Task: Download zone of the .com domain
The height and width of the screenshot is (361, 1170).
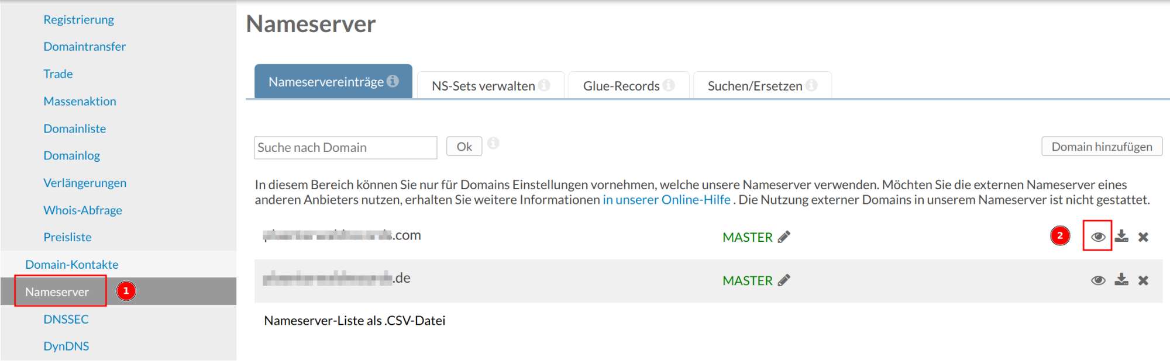Action: pyautogui.click(x=1121, y=236)
